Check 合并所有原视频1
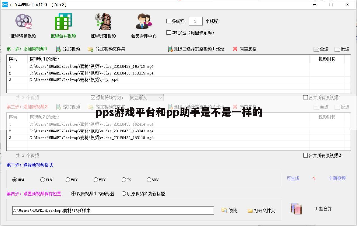357x226 pixels. [305, 98]
